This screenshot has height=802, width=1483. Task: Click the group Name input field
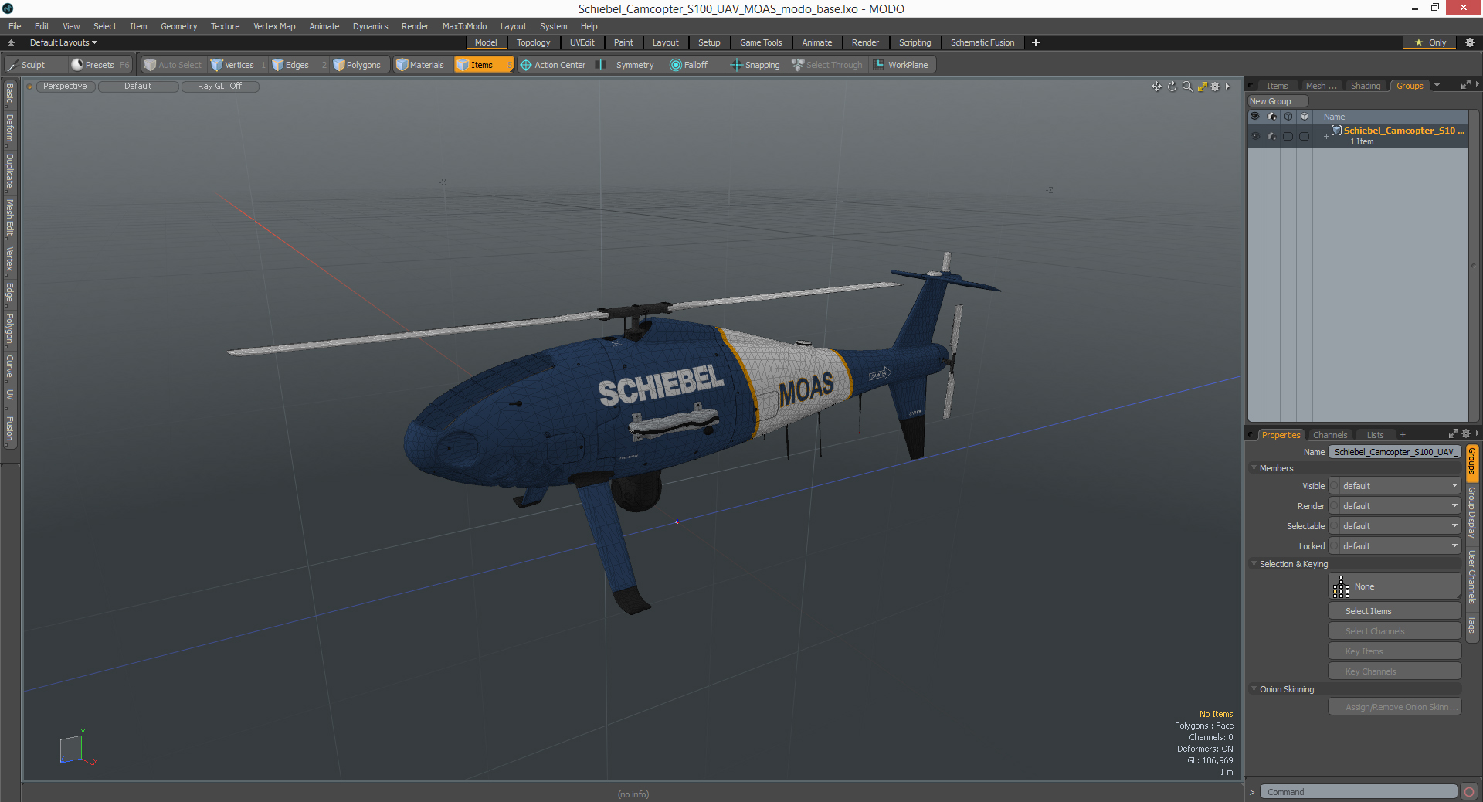1394,452
